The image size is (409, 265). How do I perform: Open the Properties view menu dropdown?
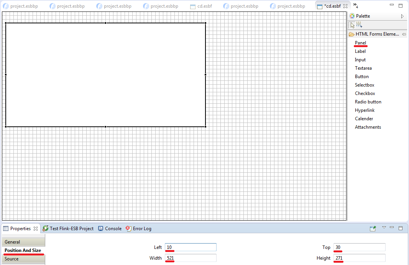(x=384, y=228)
